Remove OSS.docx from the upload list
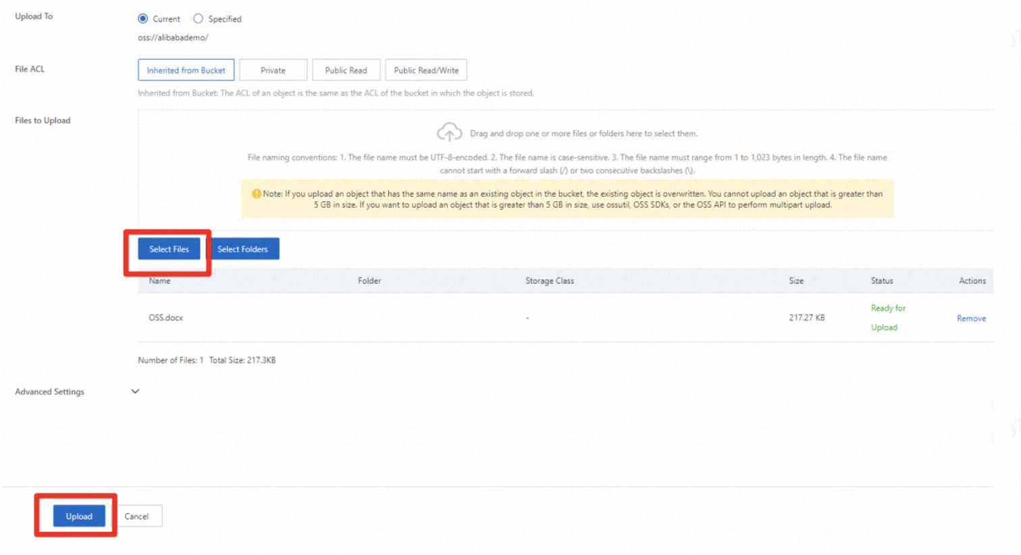Viewport: 1021px width, 555px height. pyautogui.click(x=971, y=317)
